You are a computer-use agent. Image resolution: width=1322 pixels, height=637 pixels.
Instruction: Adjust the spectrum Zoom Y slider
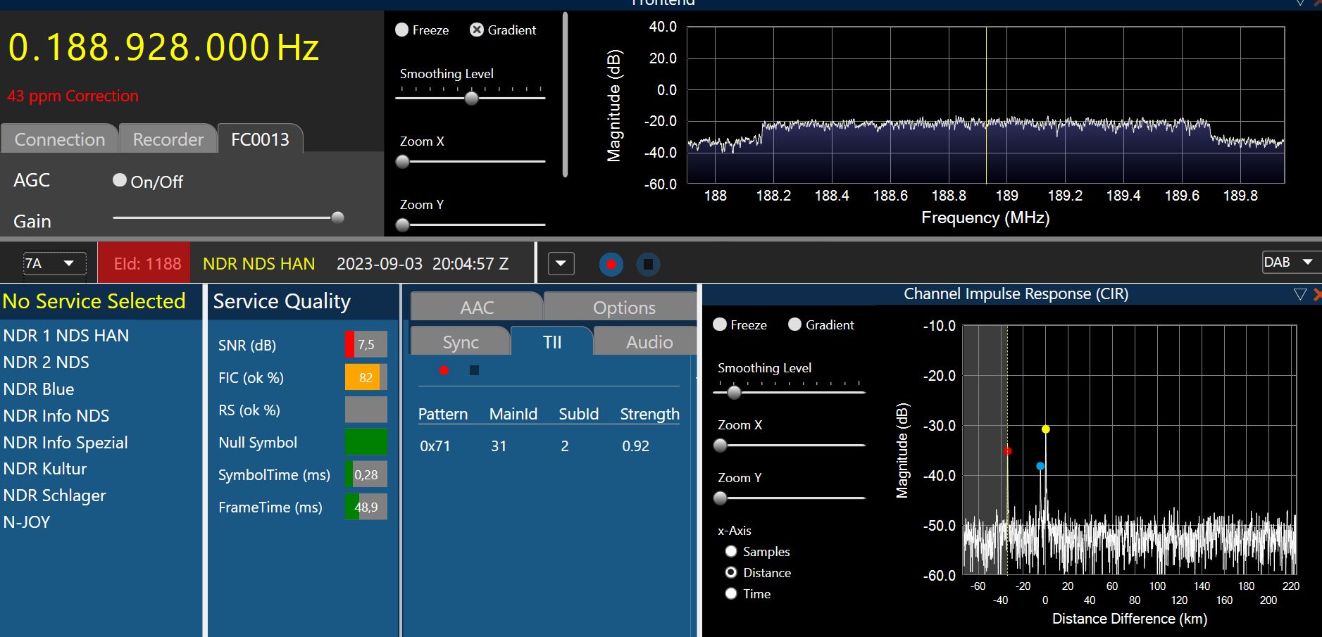click(403, 225)
